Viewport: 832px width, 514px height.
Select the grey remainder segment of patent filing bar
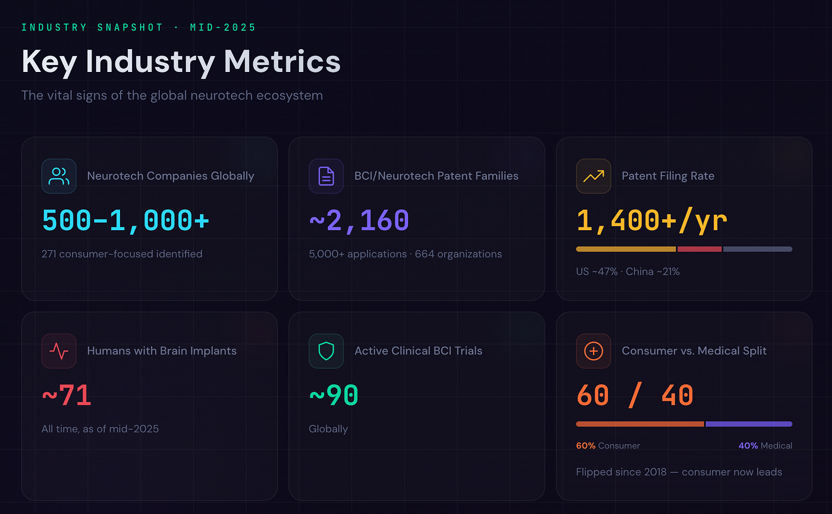coord(758,249)
